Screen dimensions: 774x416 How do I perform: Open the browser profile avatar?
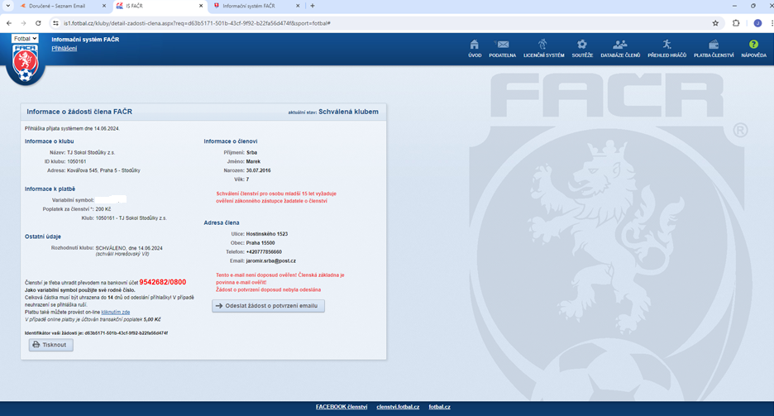click(757, 23)
